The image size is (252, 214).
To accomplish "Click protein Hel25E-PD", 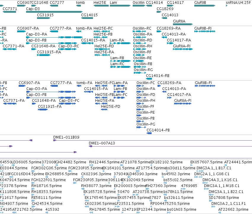I will point(104,110).
